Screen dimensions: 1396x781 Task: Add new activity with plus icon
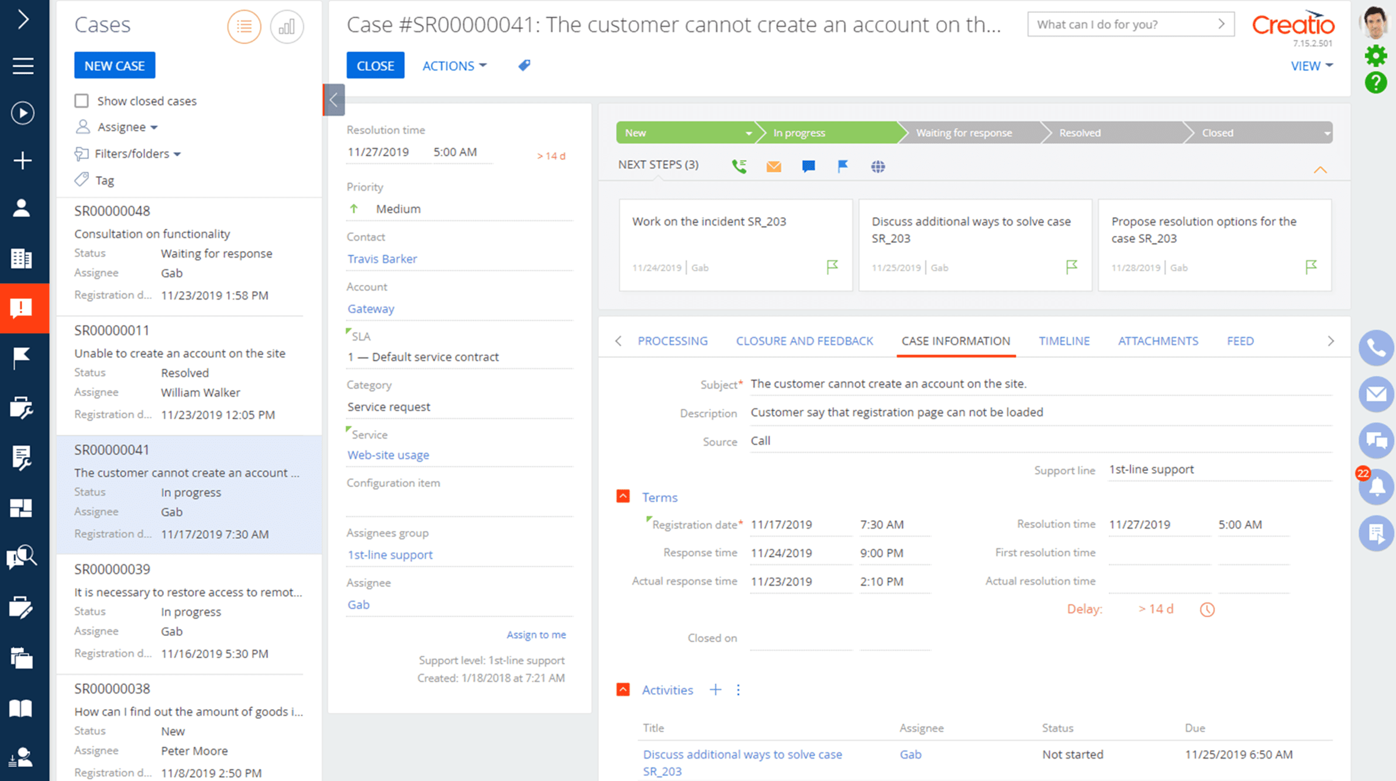pos(715,690)
